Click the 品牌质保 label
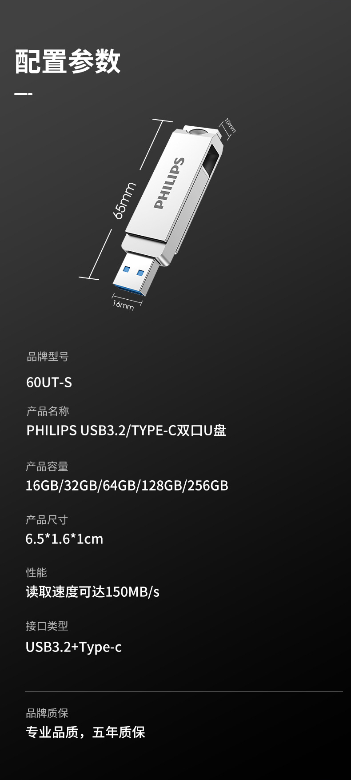The height and width of the screenshot is (780, 351). pos(47,713)
